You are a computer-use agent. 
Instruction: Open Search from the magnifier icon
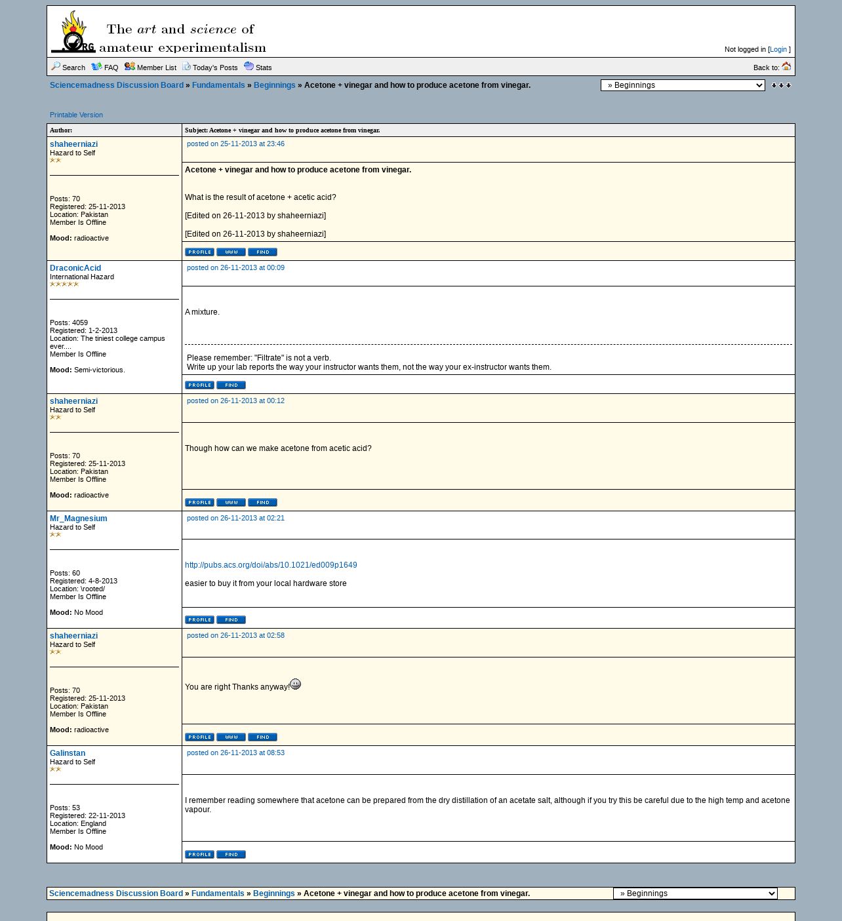click(x=56, y=66)
